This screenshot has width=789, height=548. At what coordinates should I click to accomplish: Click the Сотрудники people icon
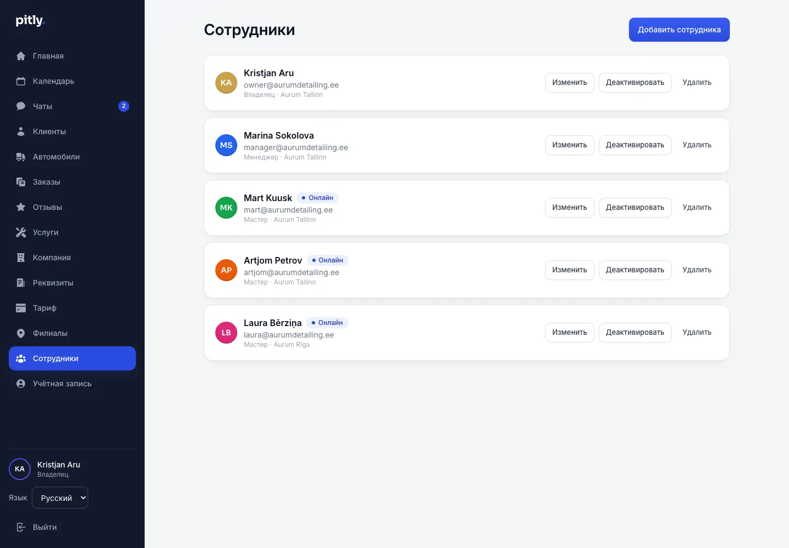coord(21,358)
